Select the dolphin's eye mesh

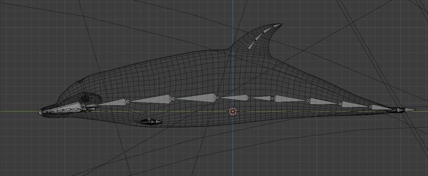(x=86, y=98)
